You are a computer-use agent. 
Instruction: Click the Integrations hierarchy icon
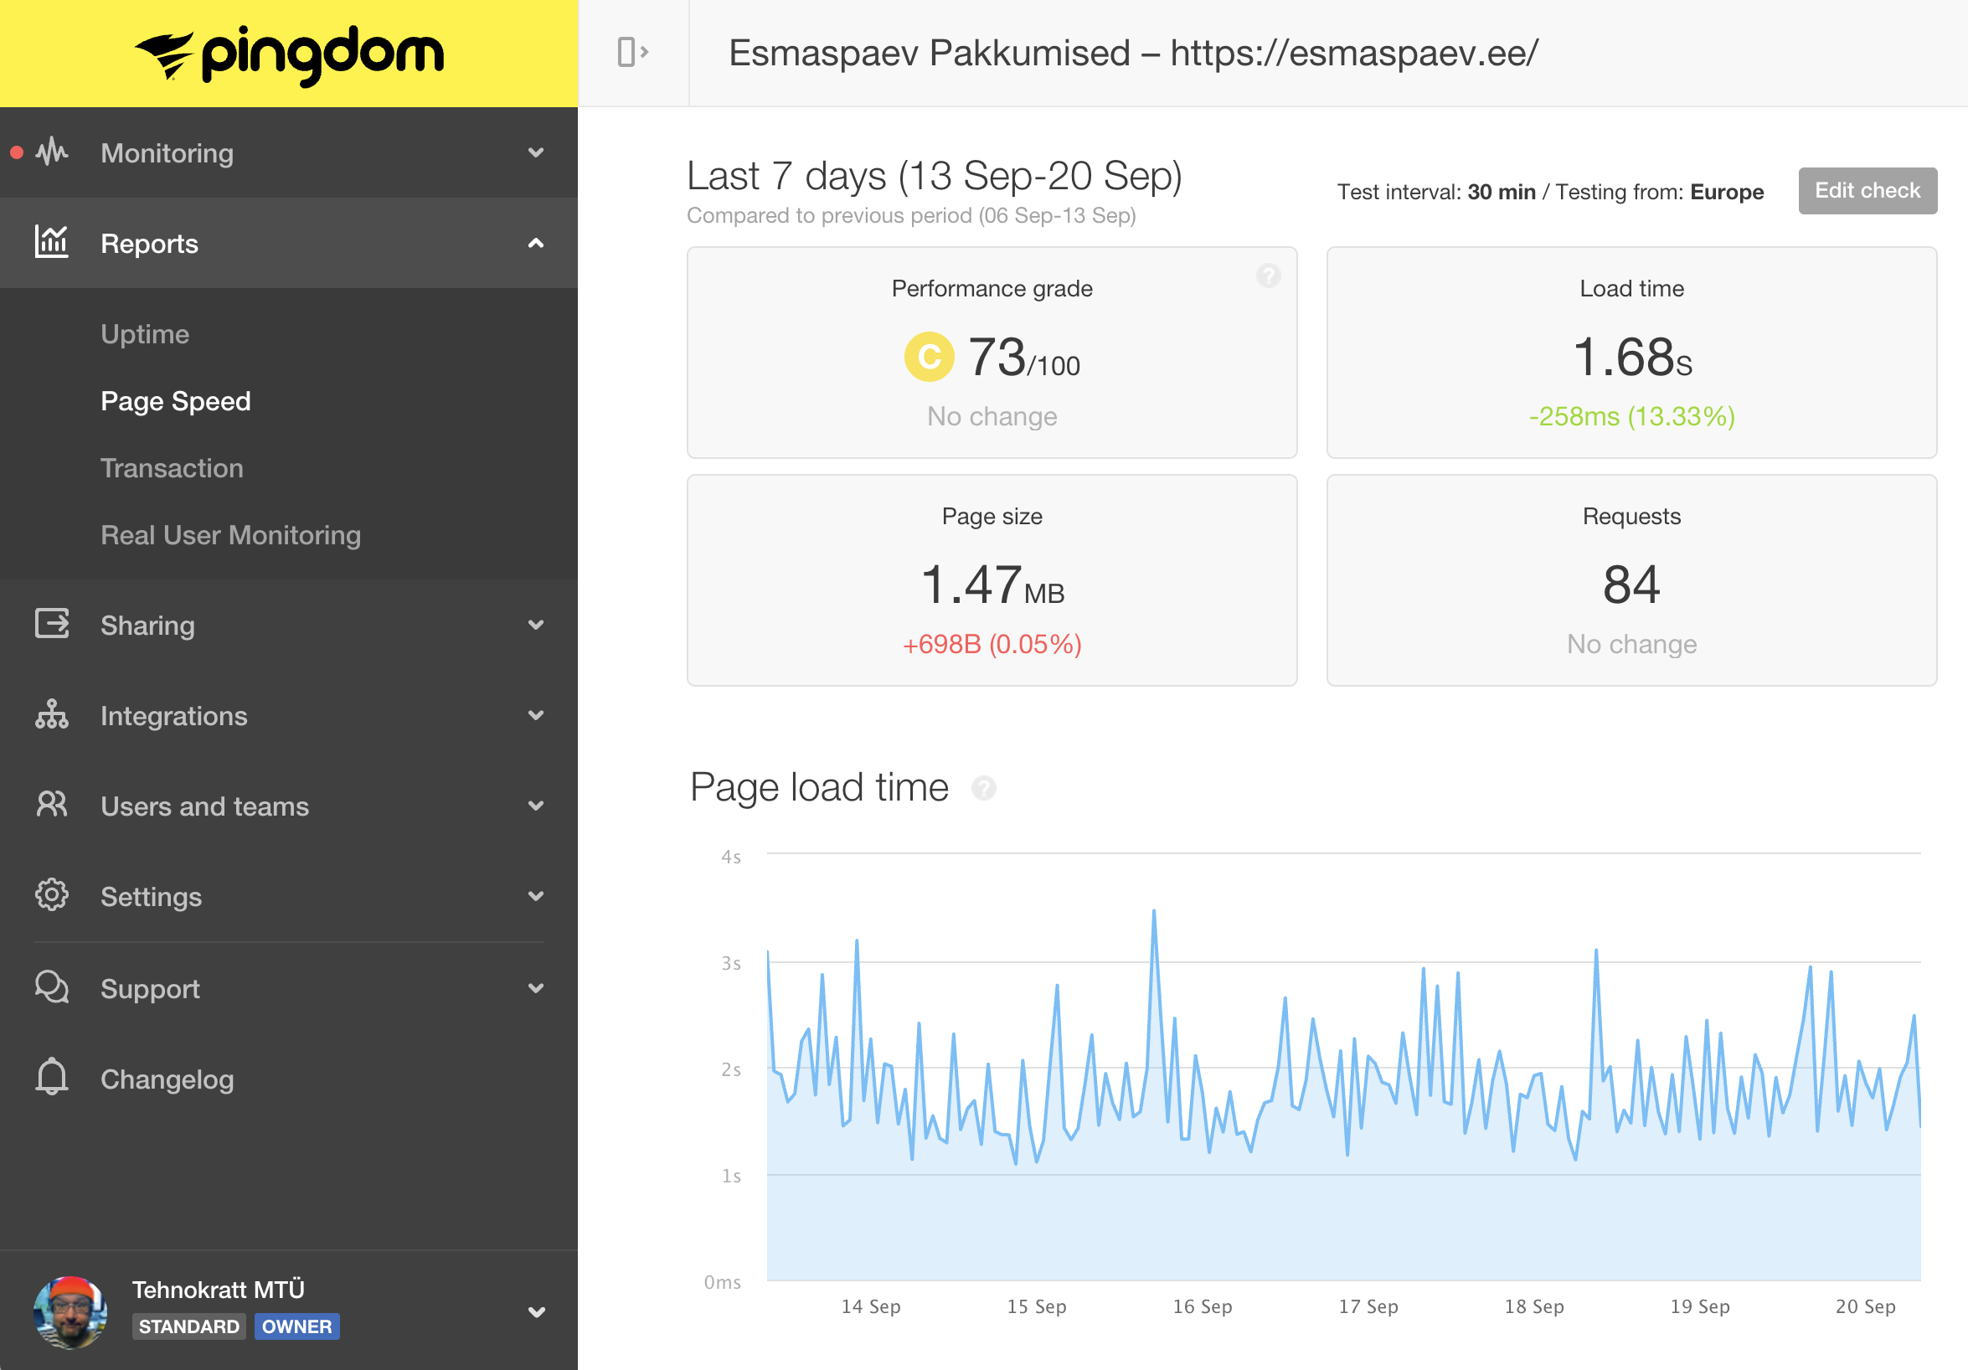(51, 714)
